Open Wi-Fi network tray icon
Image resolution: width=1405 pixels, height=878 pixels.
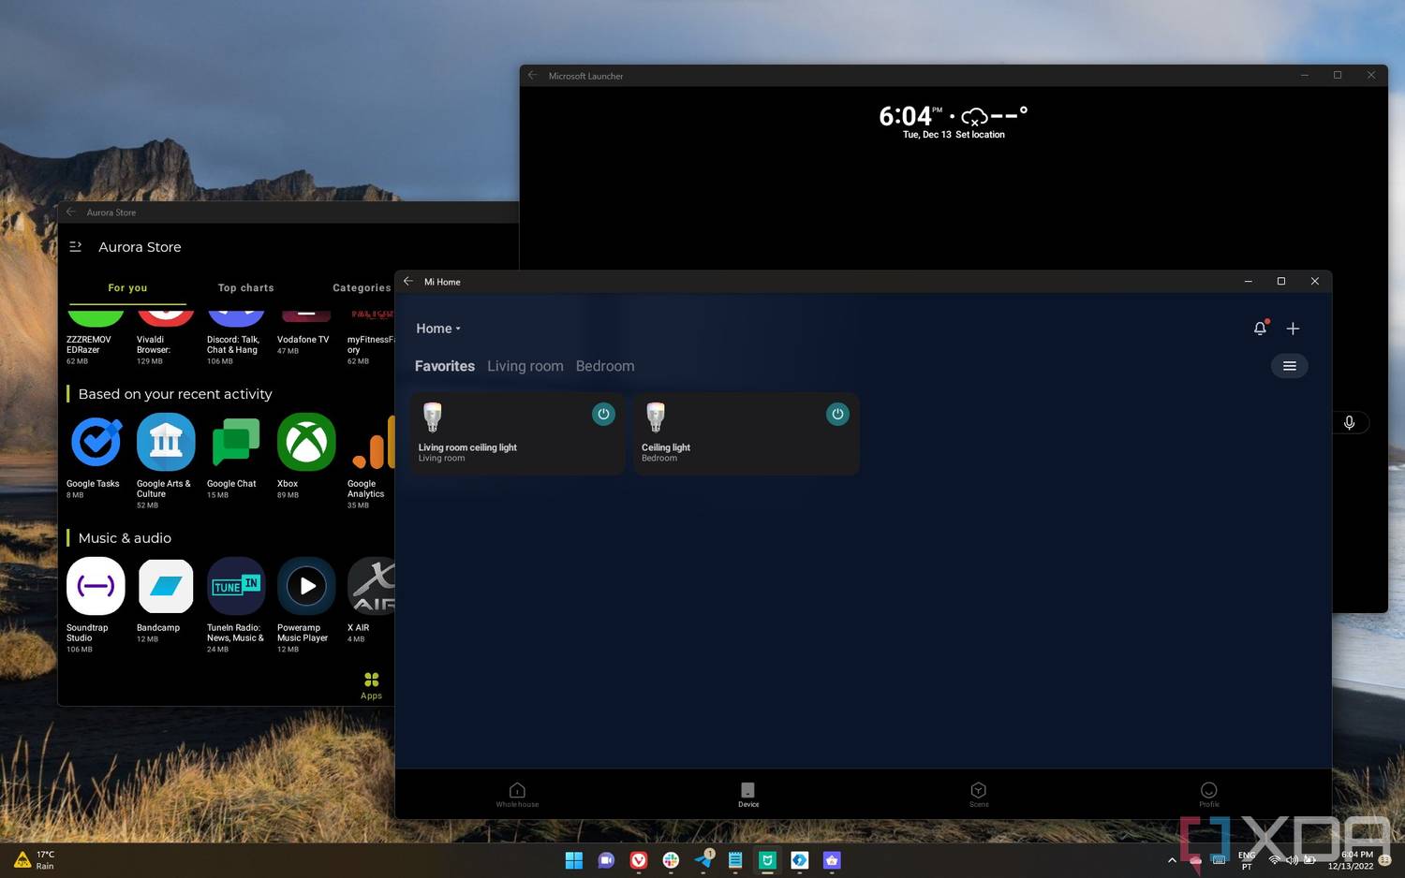1274,860
